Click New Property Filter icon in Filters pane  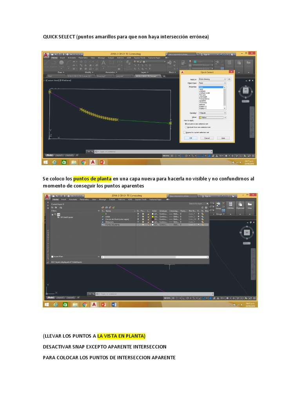pos(52,208)
